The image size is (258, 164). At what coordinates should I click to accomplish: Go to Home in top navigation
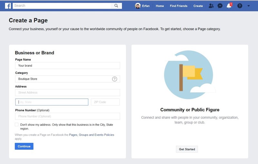tap(160, 6)
